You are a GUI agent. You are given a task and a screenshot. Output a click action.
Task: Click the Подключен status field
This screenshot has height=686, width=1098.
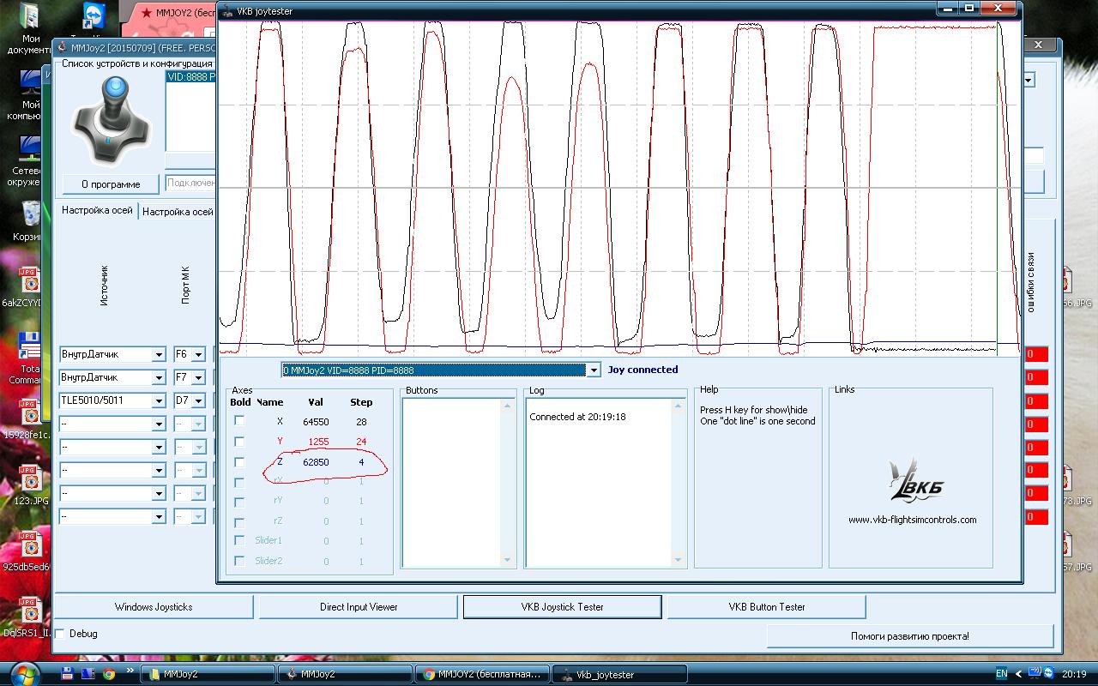click(190, 183)
